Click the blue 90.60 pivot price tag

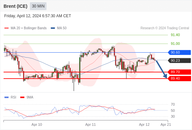tap(179, 52)
